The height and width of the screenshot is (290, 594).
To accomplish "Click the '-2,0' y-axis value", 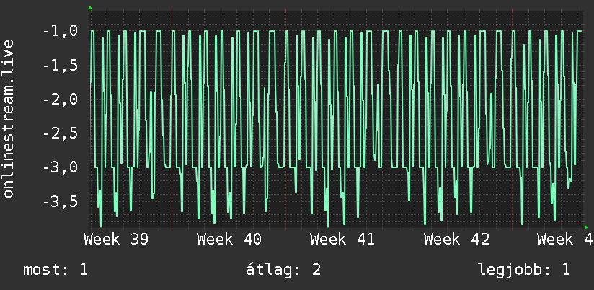I will click(x=61, y=100).
